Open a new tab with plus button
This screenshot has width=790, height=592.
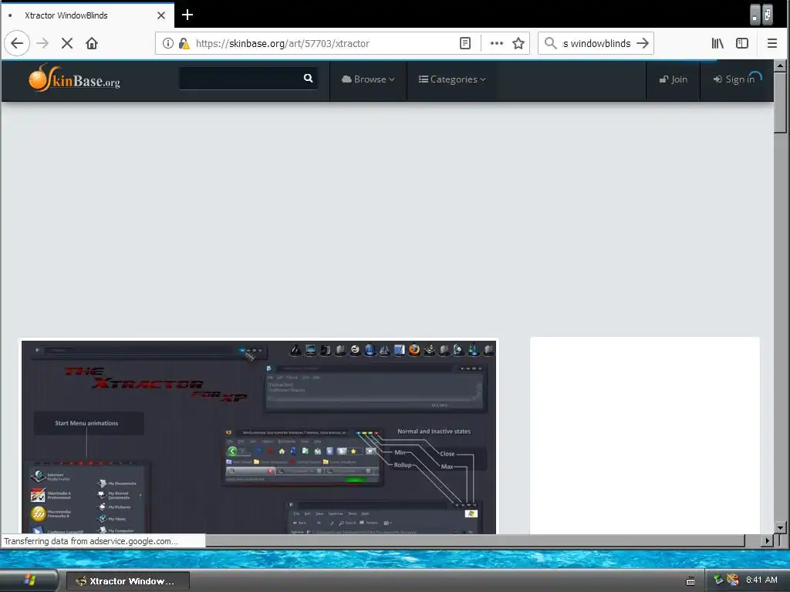click(187, 15)
